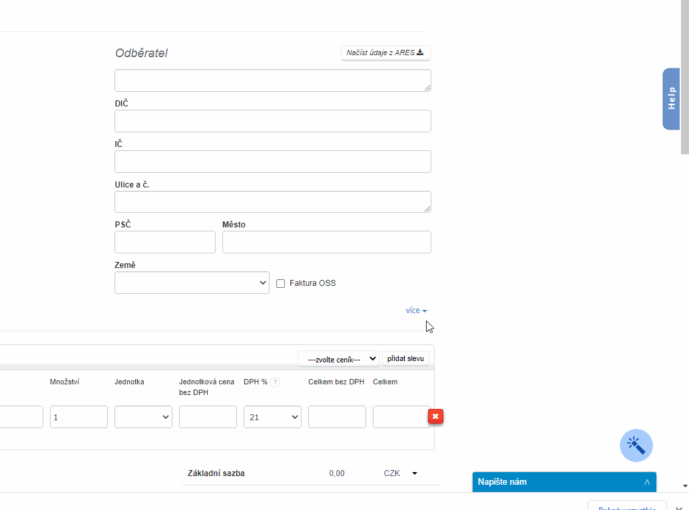Focus the DIČ input field
Viewport: 689px width, 510px height.
click(x=272, y=121)
